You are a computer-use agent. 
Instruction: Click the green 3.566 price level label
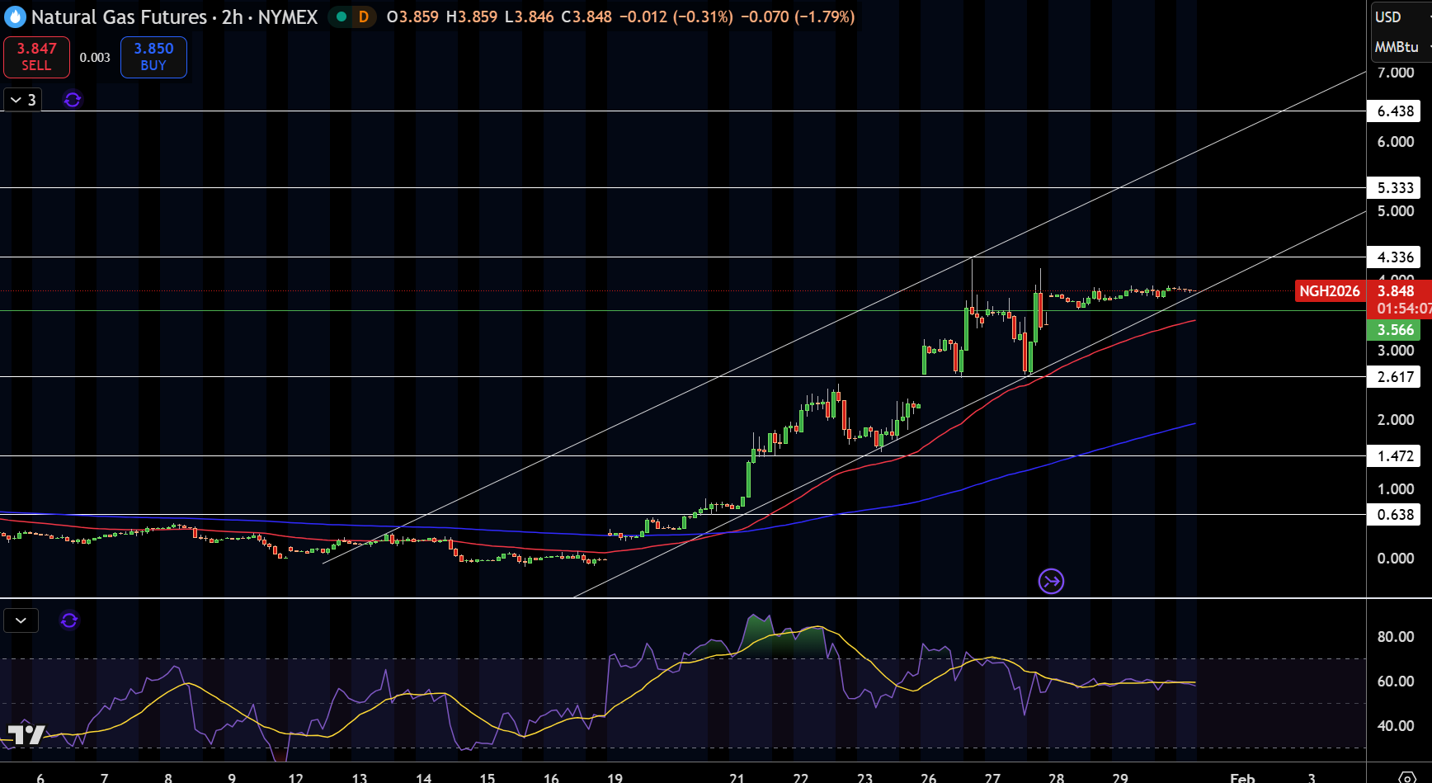pos(1395,330)
